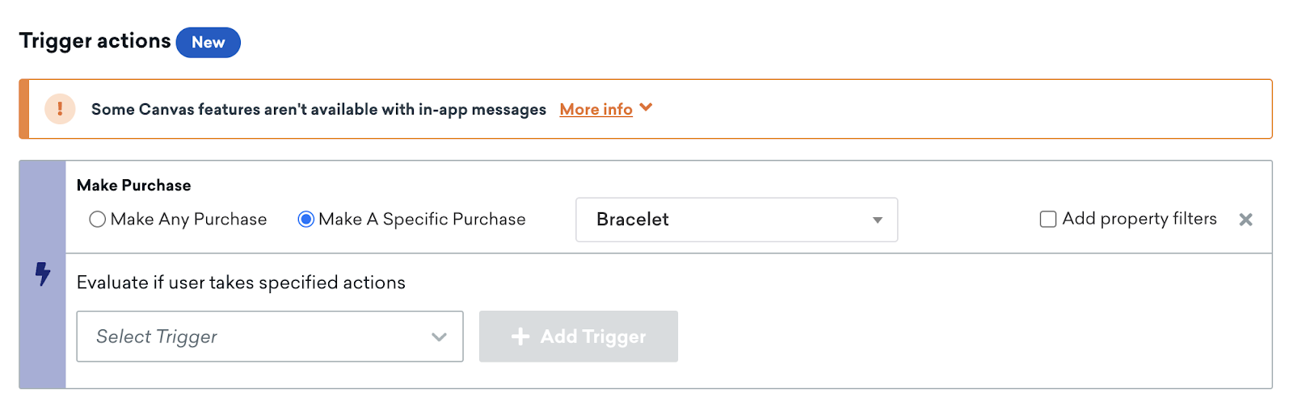Click the caret arrow in Bracelet dropdown
The image size is (1293, 406).
877,220
